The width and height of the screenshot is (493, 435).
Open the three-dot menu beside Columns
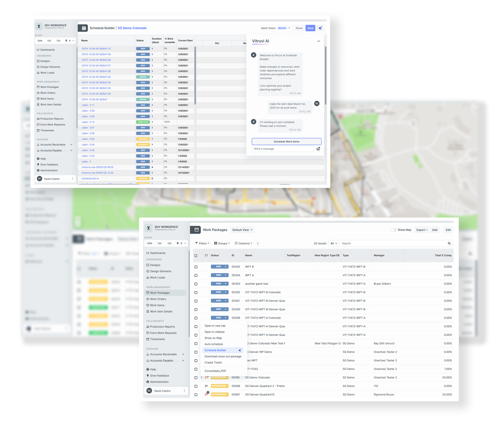[258, 243]
